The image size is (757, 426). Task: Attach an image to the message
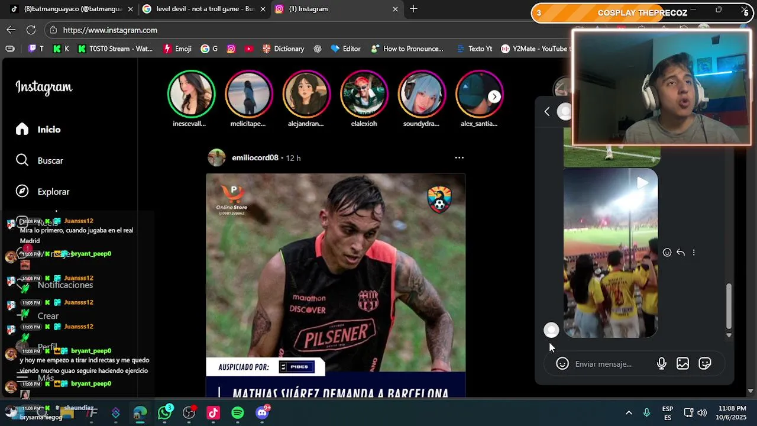(x=682, y=364)
